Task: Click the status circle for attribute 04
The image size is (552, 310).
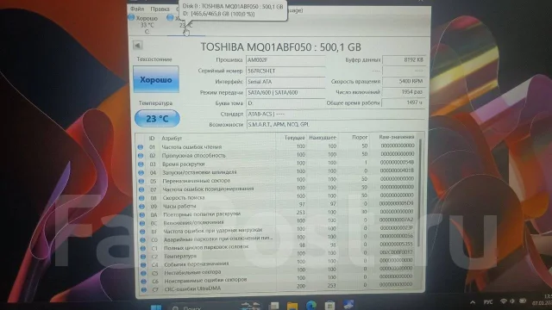Action: (x=141, y=172)
